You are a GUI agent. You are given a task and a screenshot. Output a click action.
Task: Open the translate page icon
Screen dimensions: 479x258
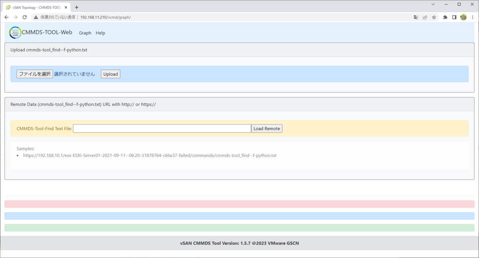[x=416, y=17]
